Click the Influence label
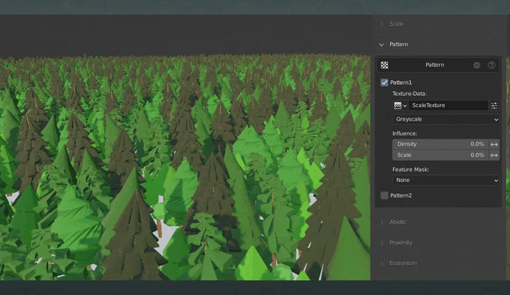The height and width of the screenshot is (295, 510). tap(404, 133)
